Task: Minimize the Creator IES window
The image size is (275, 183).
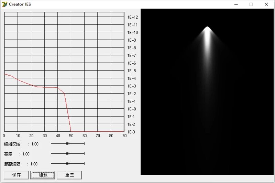Action: pyautogui.click(x=236, y=4)
